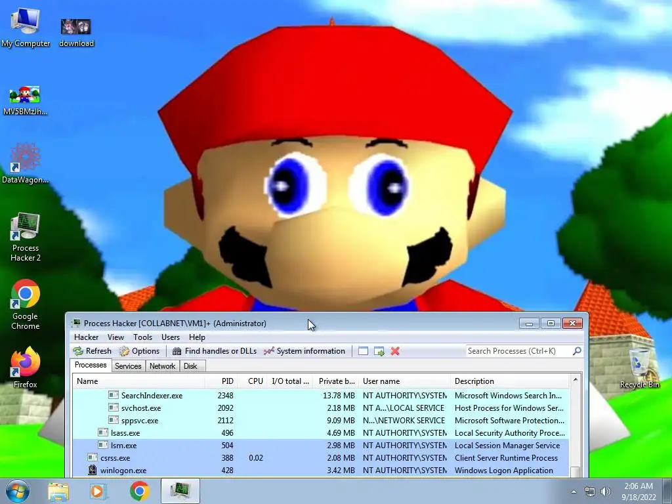This screenshot has height=504, width=672.
Task: Click the volume speaker tray icon
Action: pos(606,492)
